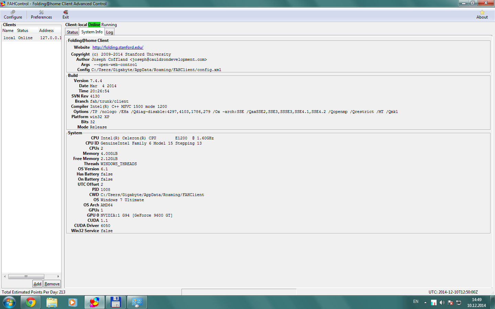The width and height of the screenshot is (495, 309).
Task: Click the OS Arch value AMD64
Action: coord(107,205)
